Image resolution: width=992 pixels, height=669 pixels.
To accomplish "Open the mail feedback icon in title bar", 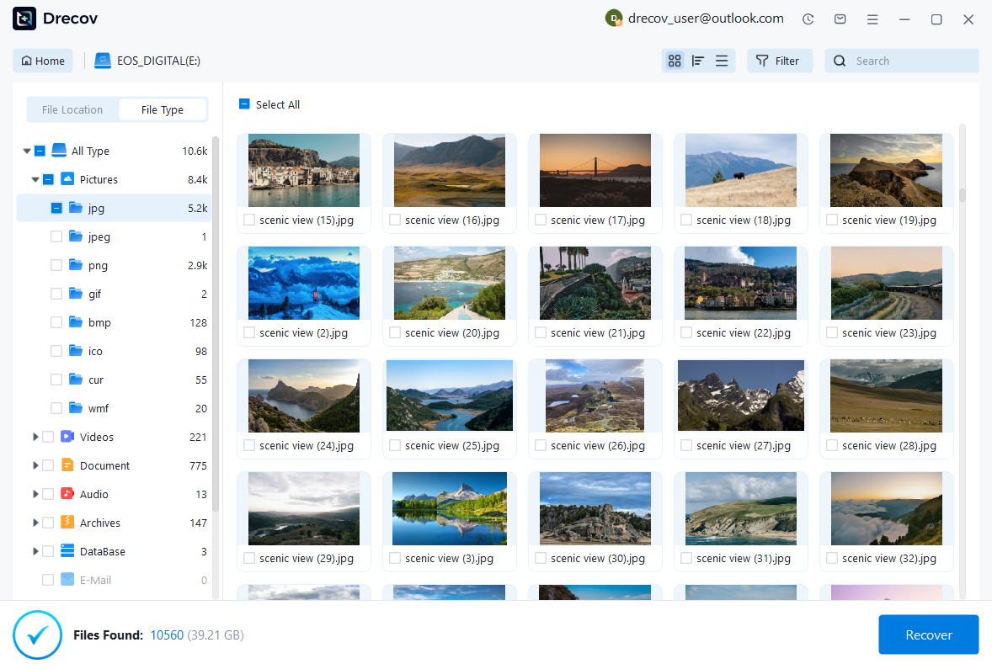I will [x=840, y=19].
